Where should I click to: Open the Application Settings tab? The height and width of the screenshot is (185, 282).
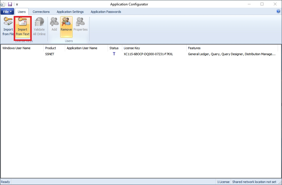coord(70,12)
